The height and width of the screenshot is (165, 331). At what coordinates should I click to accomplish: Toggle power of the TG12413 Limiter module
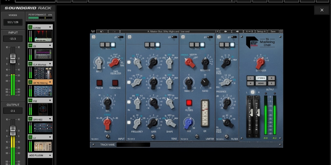pyautogui.click(x=183, y=37)
